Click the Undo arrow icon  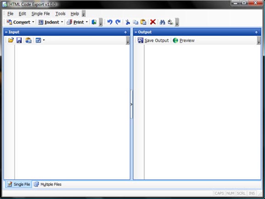pyautogui.click(x=110, y=22)
